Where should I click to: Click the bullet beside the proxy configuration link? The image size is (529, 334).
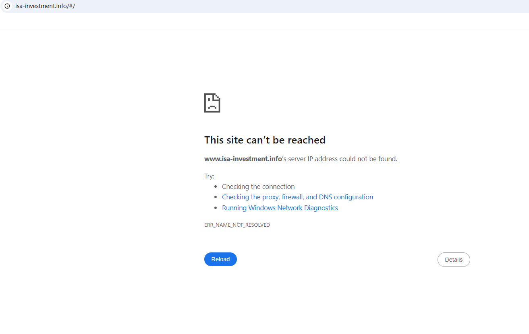click(217, 197)
